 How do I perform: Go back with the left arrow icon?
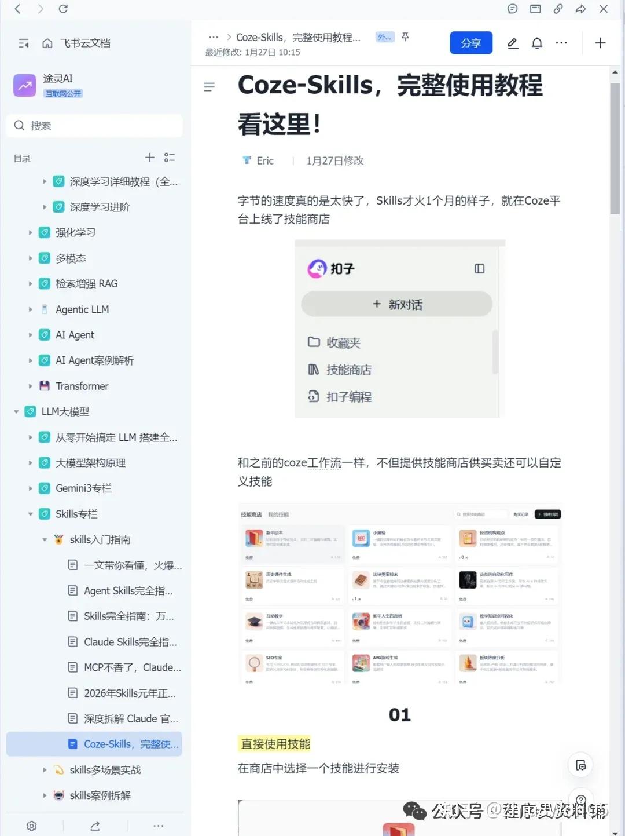click(18, 9)
